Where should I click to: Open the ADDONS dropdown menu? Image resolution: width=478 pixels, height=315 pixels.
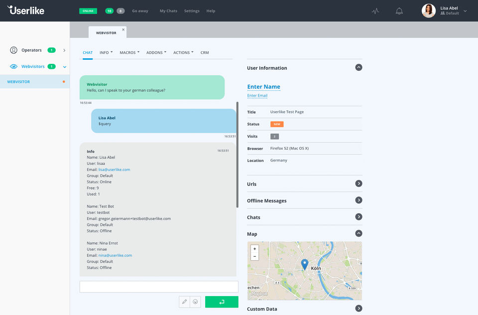coord(156,52)
